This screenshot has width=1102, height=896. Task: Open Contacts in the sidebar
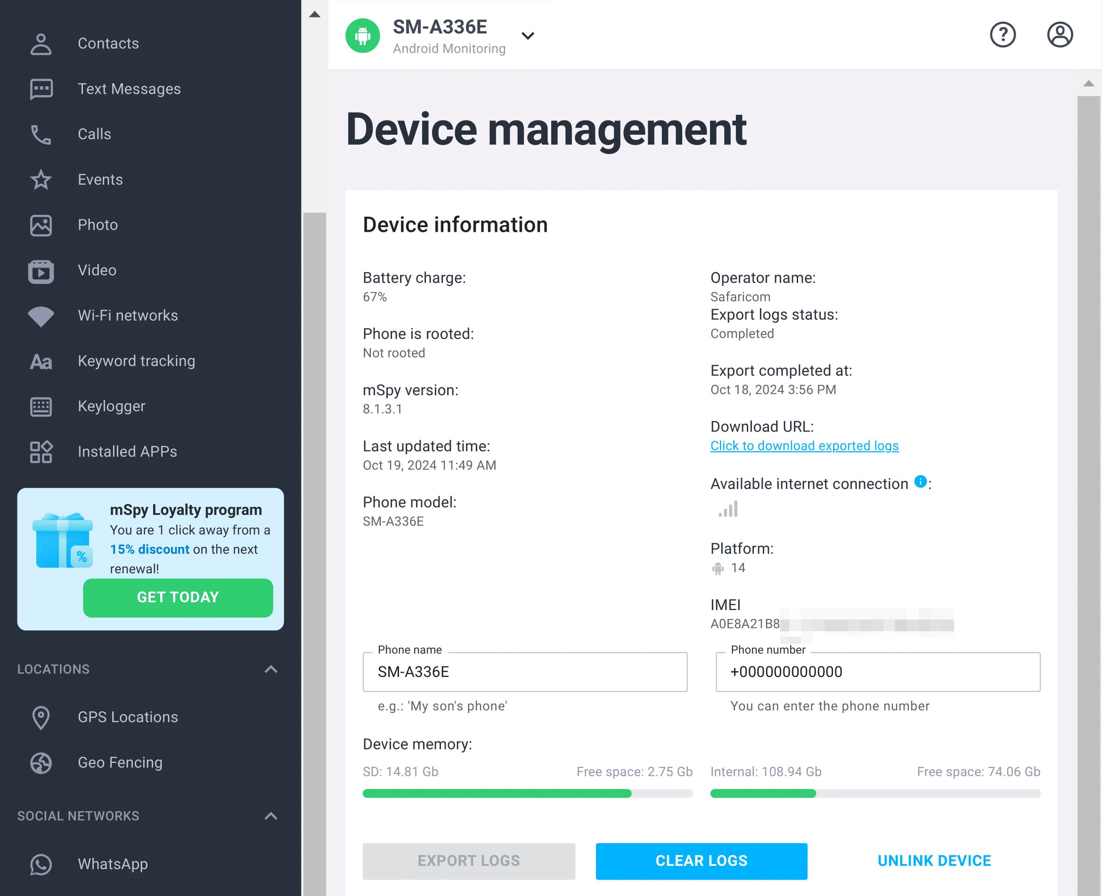pyautogui.click(x=108, y=44)
